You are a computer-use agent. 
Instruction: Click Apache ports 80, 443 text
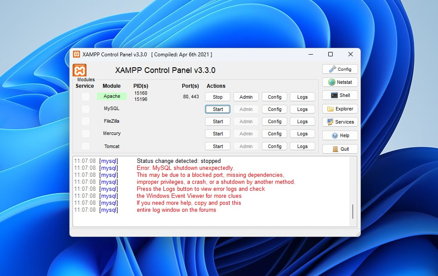tap(191, 97)
